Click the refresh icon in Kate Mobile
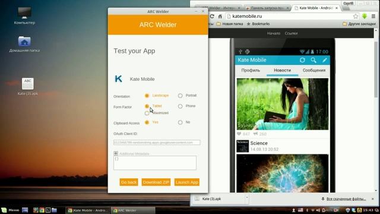Viewport: 380px width, 214px height. point(302,60)
